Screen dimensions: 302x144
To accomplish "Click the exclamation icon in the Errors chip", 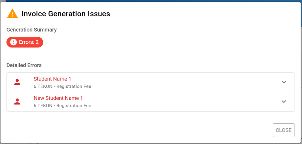I will point(13,42).
